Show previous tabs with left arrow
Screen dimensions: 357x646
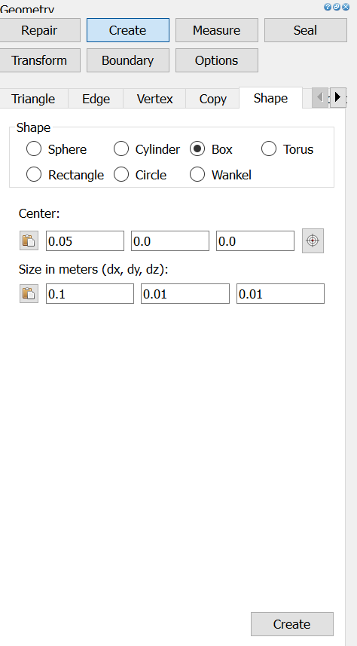320,98
